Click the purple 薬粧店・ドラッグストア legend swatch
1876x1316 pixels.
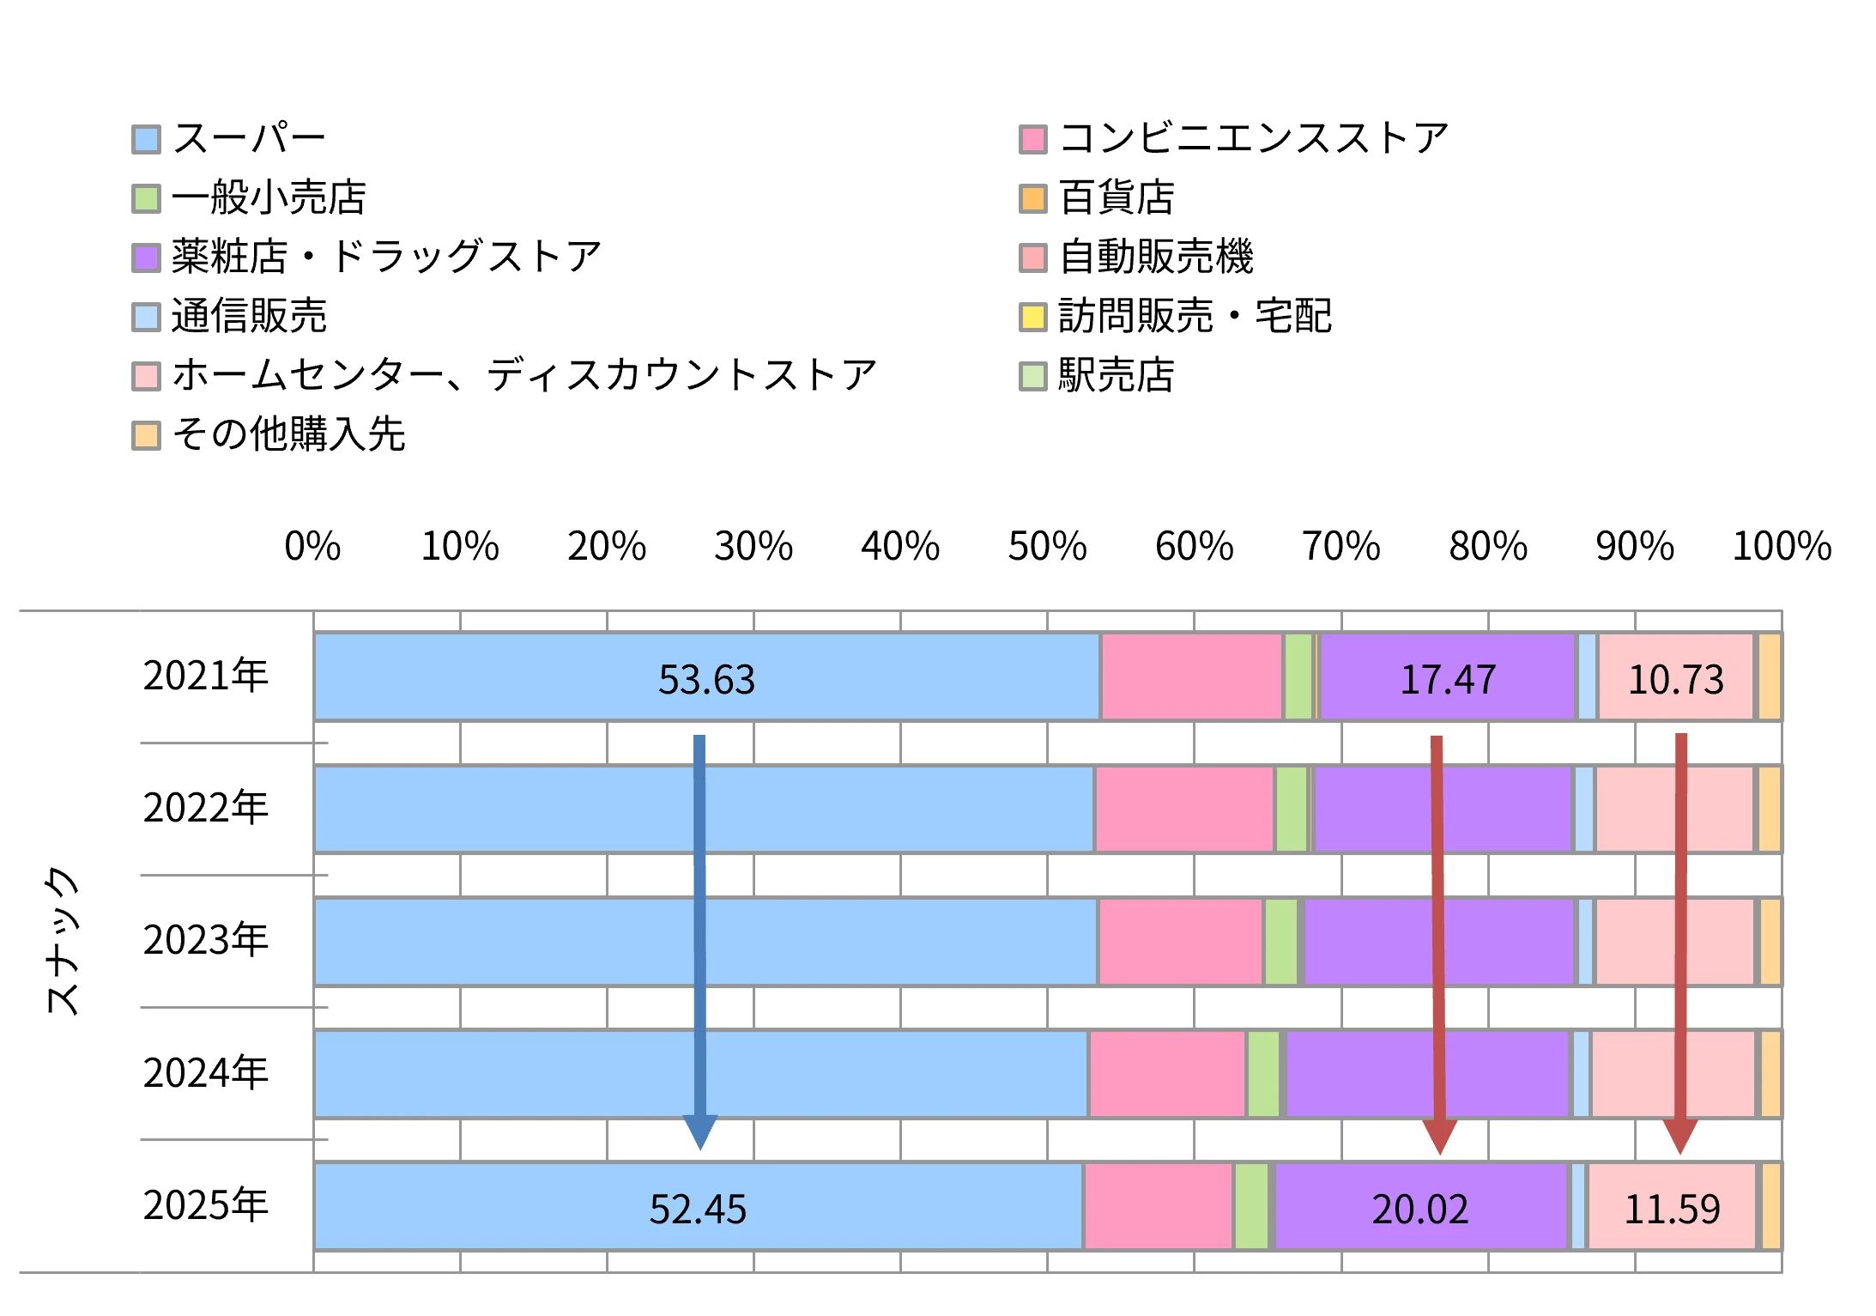[146, 258]
